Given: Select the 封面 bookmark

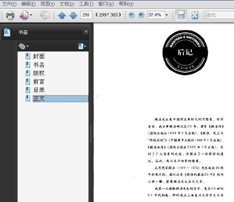Looking at the screenshot, I should pos(39,56).
